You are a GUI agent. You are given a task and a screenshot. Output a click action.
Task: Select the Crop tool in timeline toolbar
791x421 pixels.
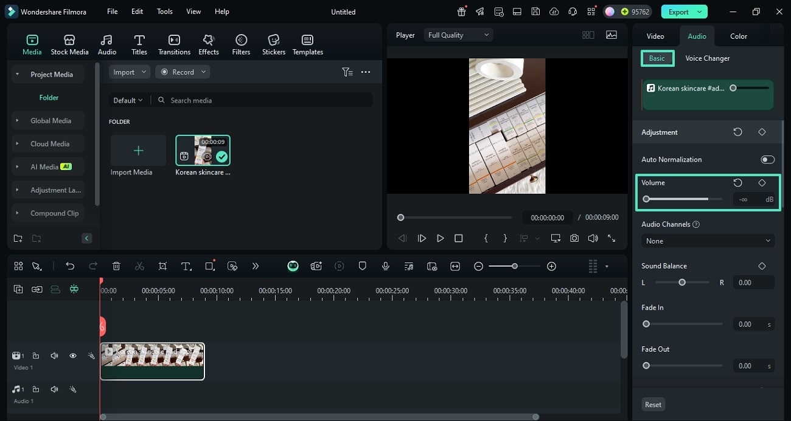pyautogui.click(x=162, y=266)
